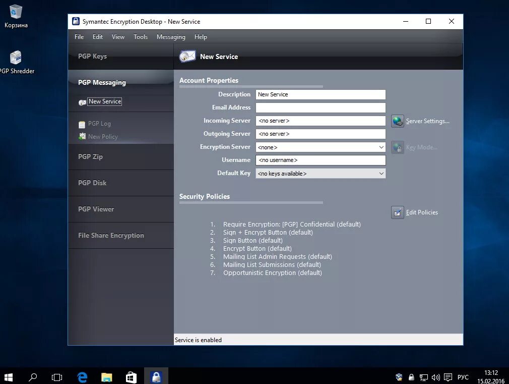The width and height of the screenshot is (509, 384).
Task: Open the View menu
Action: [x=118, y=37]
